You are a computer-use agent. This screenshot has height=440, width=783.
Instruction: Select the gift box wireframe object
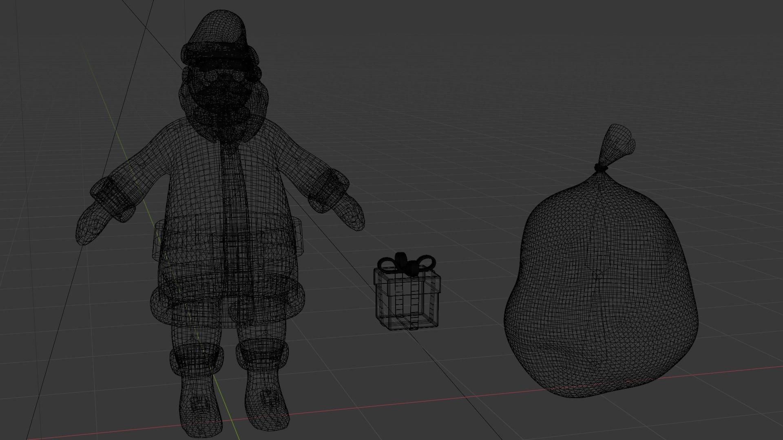point(407,292)
